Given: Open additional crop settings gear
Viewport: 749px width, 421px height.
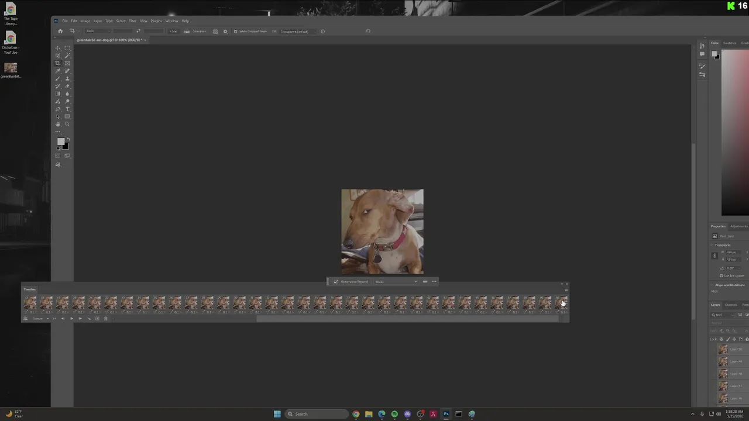Looking at the screenshot, I should pyautogui.click(x=225, y=32).
